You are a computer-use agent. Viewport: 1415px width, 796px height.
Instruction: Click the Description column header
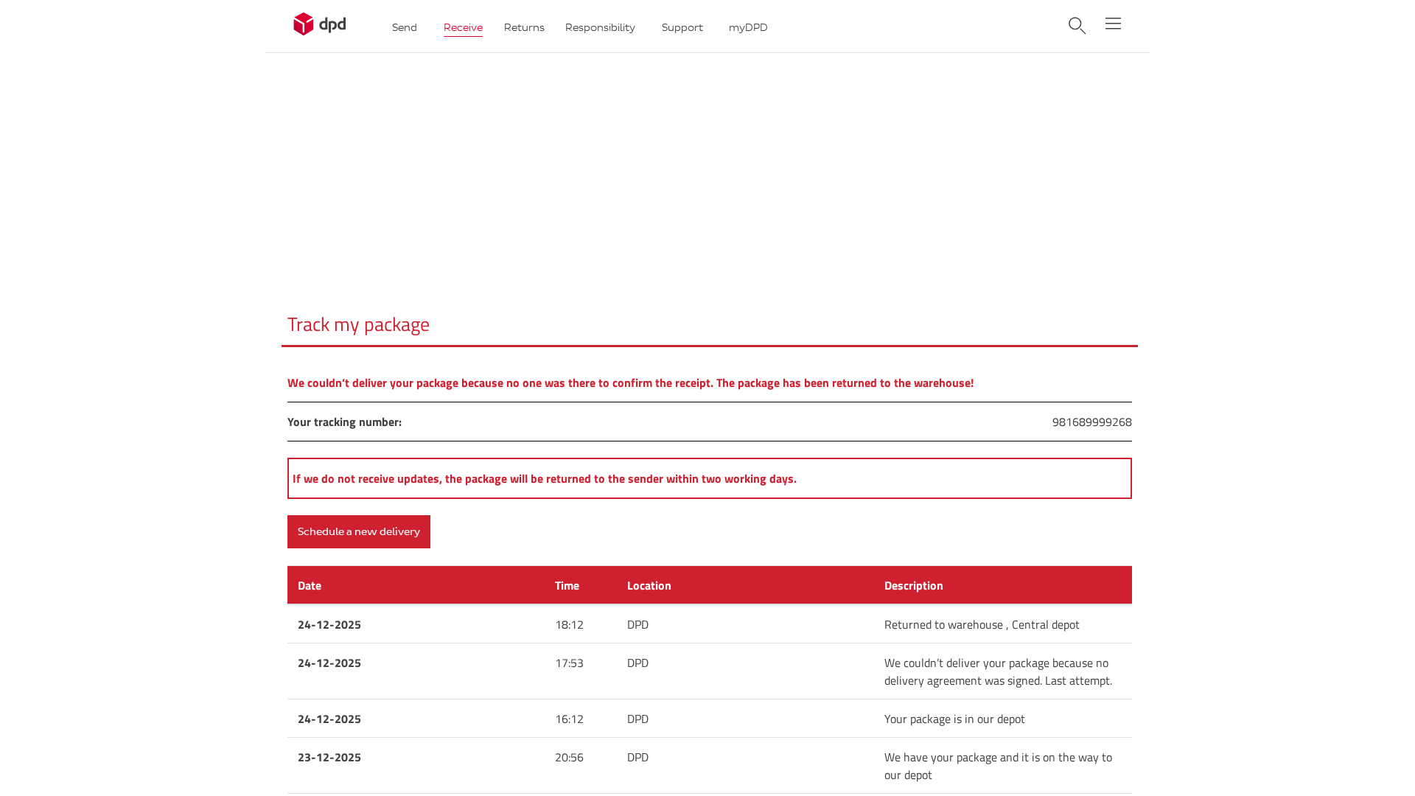click(913, 585)
